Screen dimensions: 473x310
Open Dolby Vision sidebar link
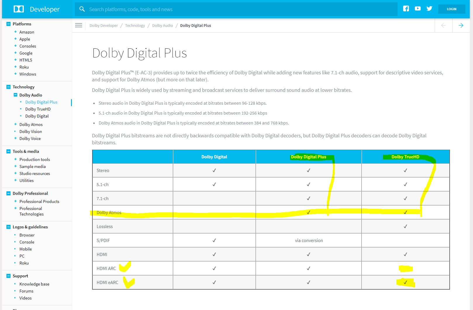coord(30,132)
